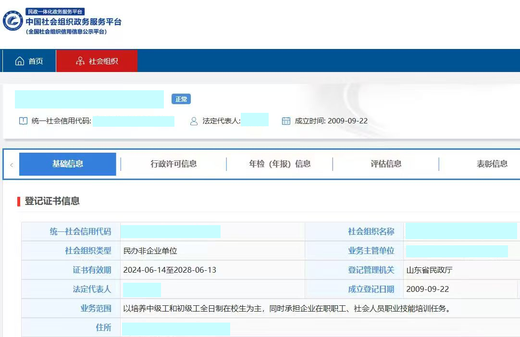The image size is (520, 337).
Task: Click the book icon beside credit code
Action: point(23,121)
